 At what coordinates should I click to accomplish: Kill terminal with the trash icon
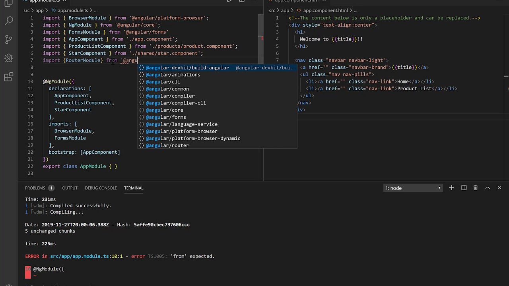click(x=475, y=188)
